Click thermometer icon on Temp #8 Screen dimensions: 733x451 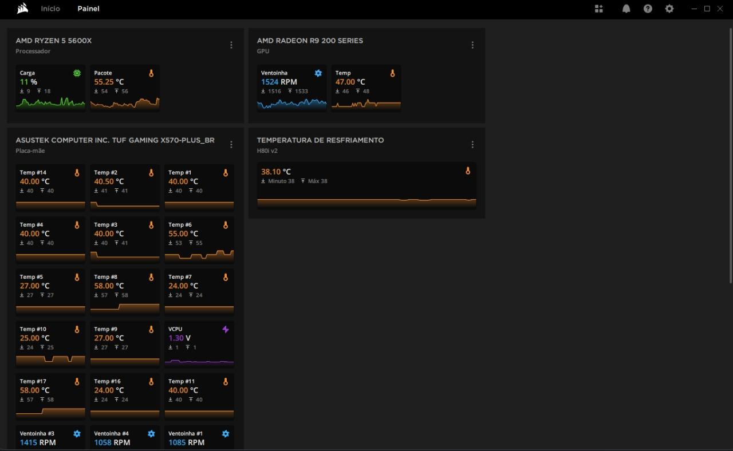coord(151,277)
